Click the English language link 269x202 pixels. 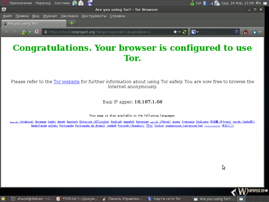click(x=116, y=122)
